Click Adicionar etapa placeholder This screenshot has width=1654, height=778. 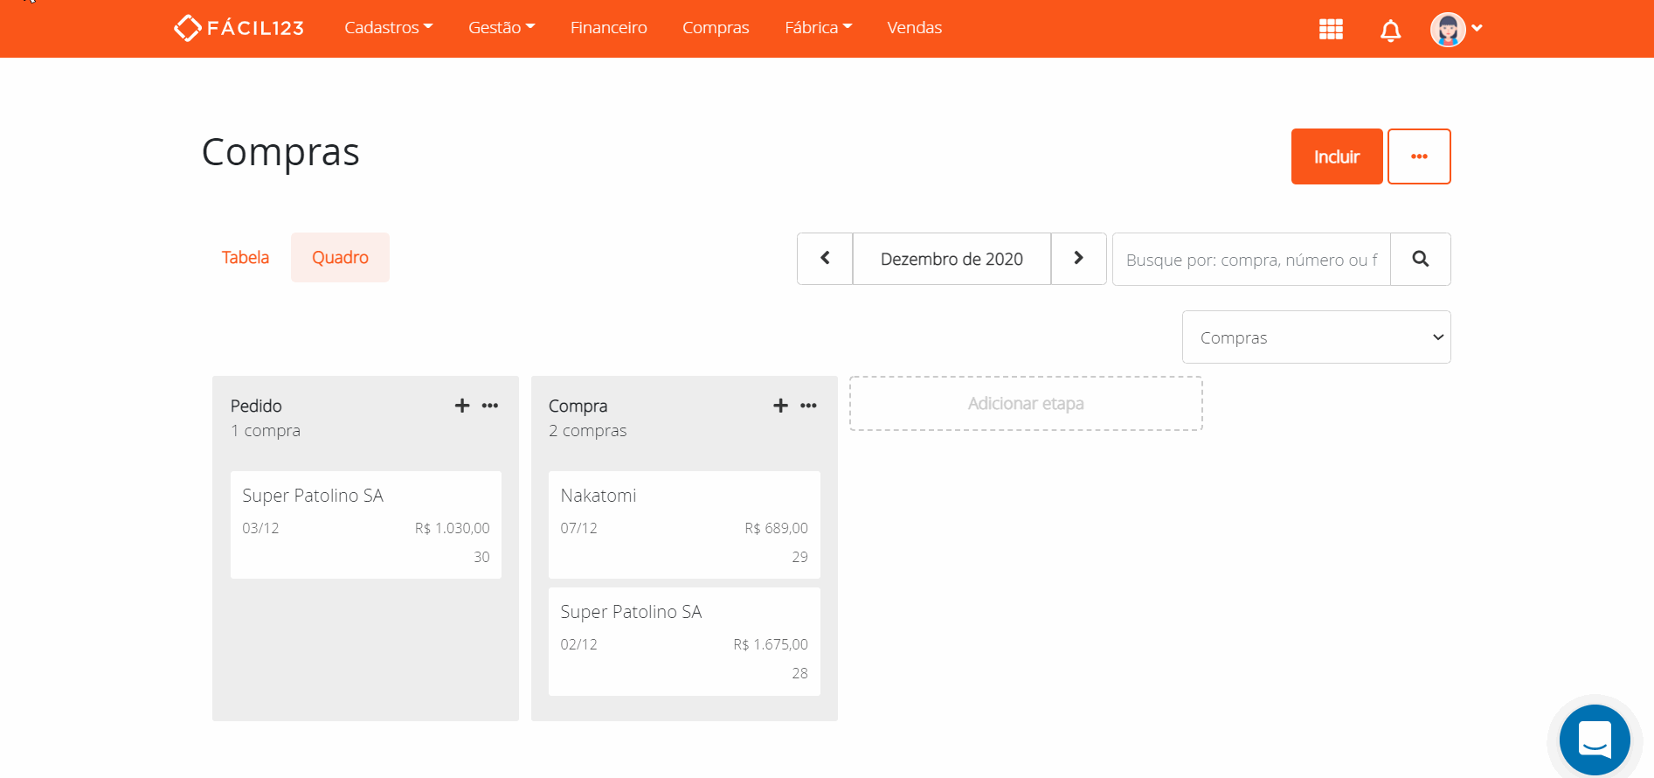pos(1026,404)
